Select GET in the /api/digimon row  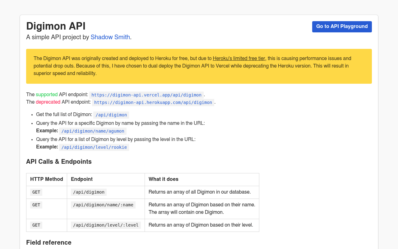pos(36,192)
